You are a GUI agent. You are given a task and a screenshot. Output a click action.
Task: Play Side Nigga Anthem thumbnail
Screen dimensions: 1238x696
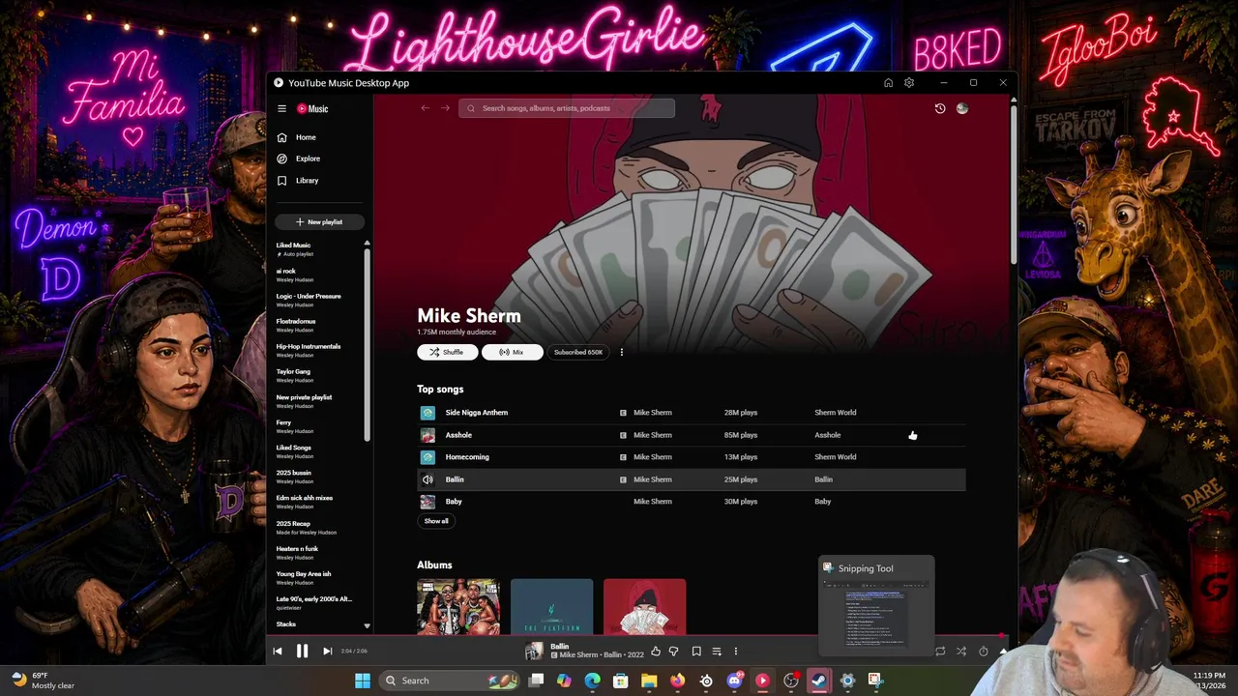pos(427,413)
